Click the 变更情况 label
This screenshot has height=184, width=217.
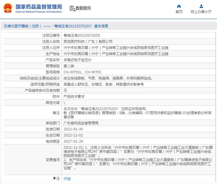(x=53, y=160)
